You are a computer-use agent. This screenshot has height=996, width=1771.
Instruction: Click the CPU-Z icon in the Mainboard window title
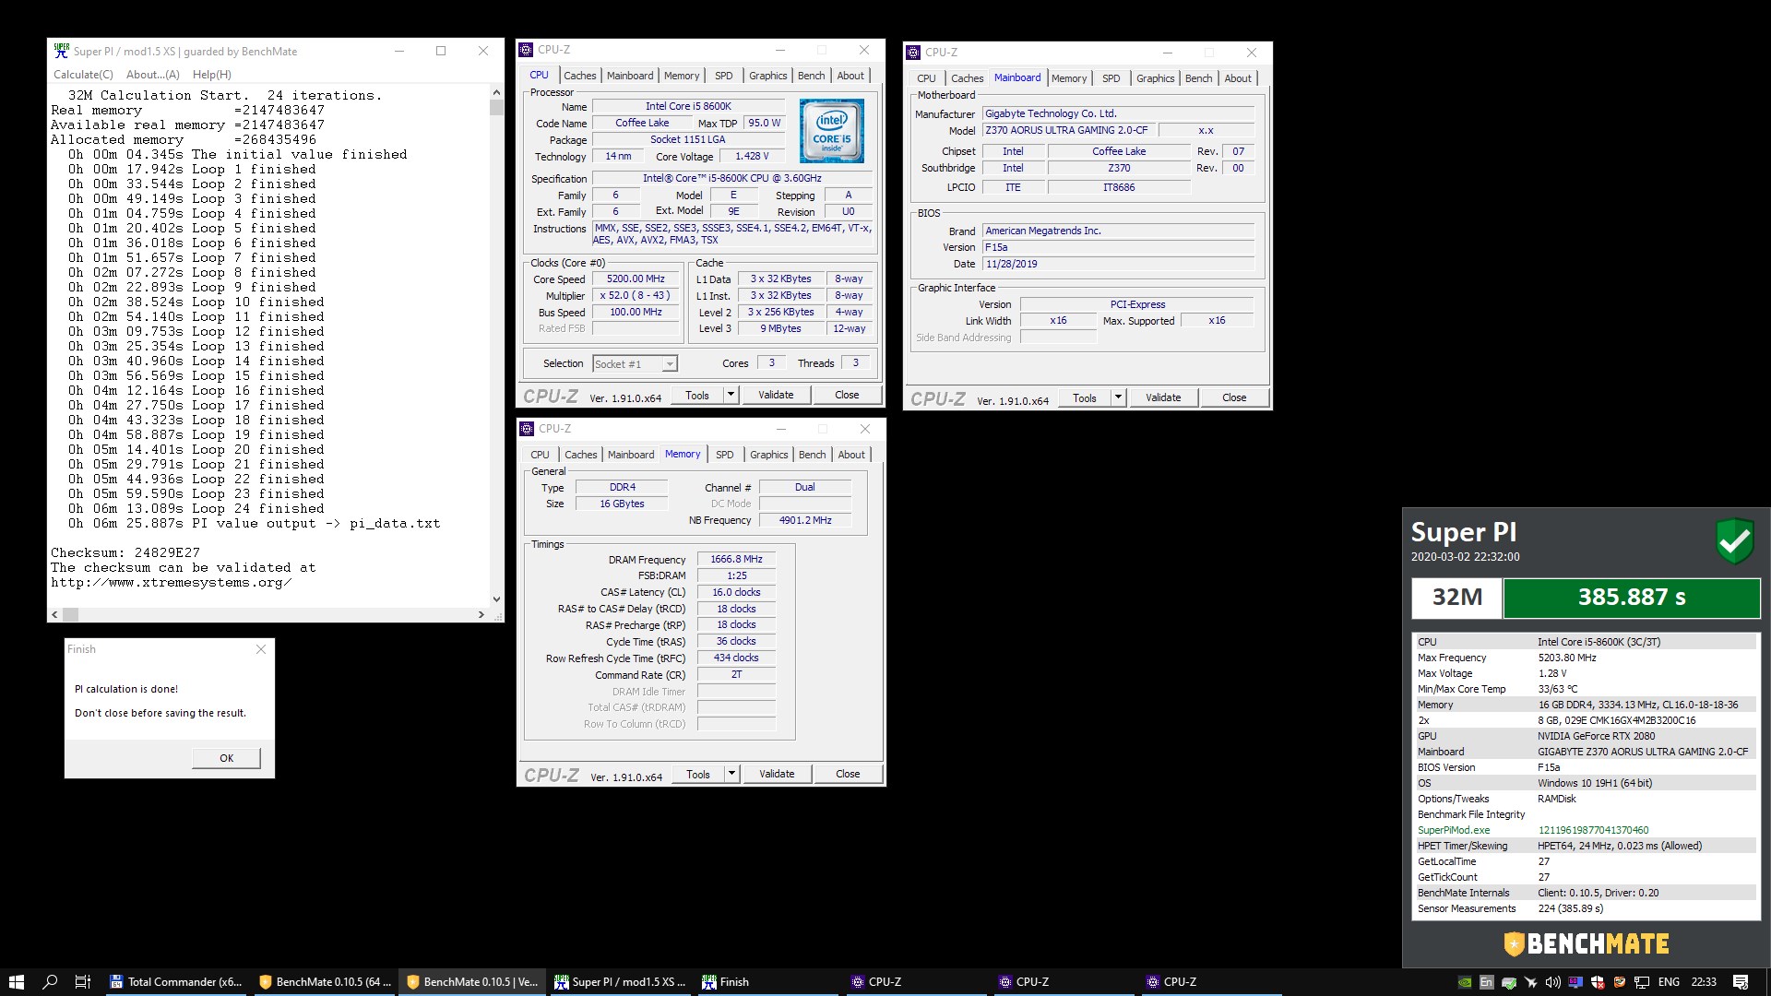pos(913,53)
